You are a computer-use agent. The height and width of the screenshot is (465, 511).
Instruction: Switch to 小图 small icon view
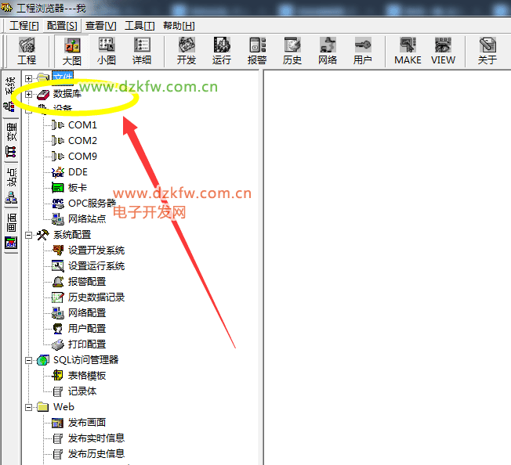tap(107, 51)
